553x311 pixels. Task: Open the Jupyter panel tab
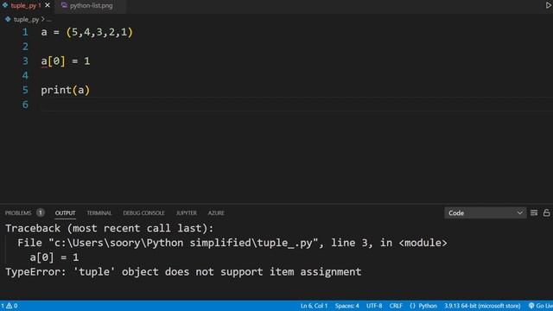(187, 213)
